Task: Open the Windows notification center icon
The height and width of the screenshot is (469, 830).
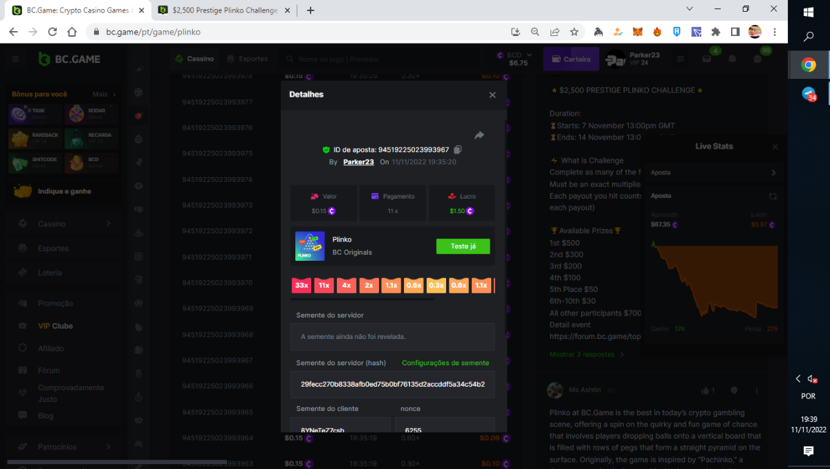Action: click(808, 451)
